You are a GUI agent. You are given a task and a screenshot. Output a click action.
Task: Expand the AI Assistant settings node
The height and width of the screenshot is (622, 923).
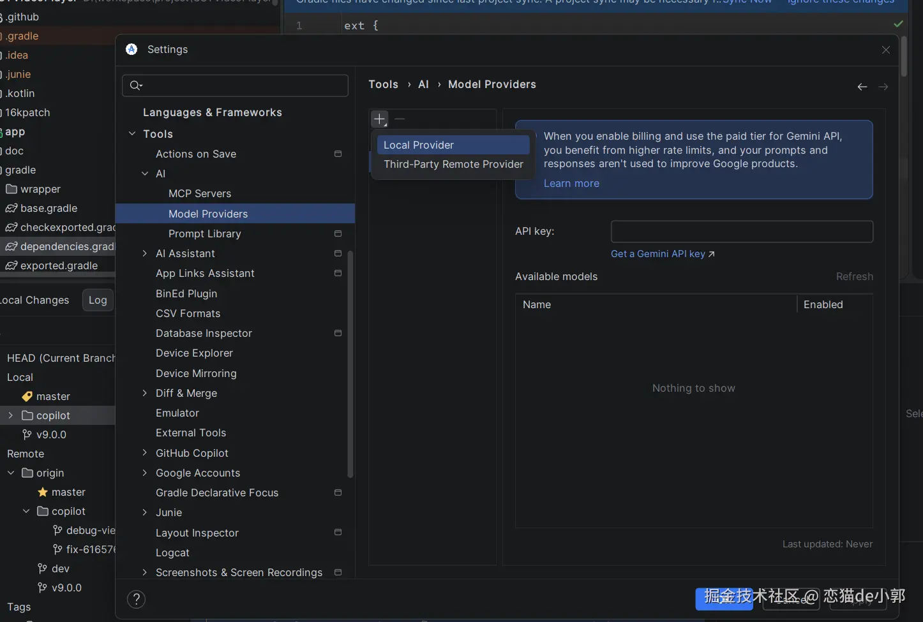145,253
